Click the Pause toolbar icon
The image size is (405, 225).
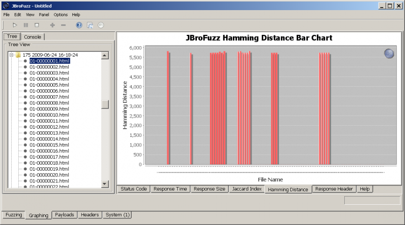tap(26, 25)
